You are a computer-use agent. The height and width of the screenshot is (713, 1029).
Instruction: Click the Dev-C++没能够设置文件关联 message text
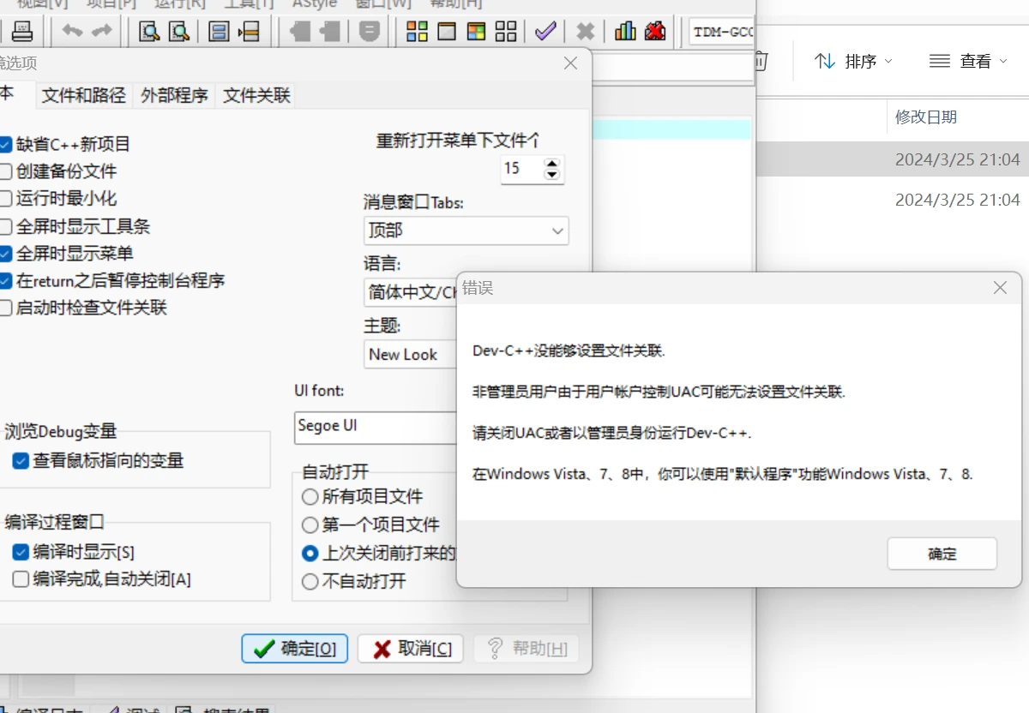569,351
